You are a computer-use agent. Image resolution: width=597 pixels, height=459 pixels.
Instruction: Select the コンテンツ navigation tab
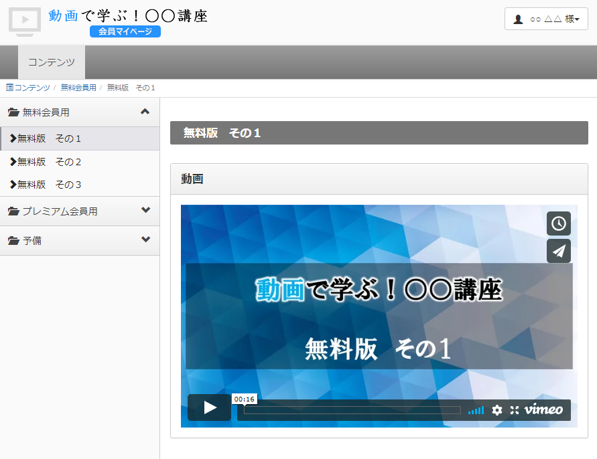pyautogui.click(x=52, y=62)
